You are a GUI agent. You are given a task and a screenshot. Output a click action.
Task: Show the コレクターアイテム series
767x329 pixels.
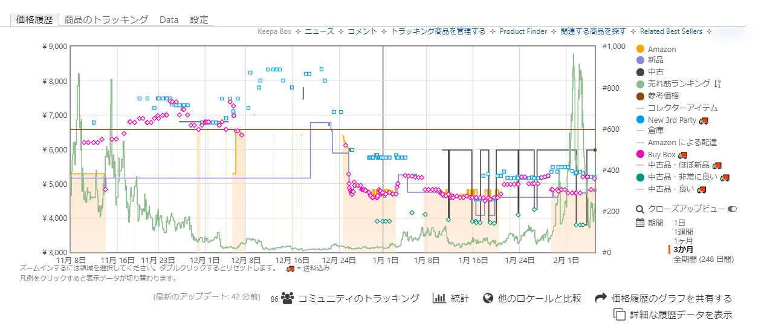coord(682,108)
